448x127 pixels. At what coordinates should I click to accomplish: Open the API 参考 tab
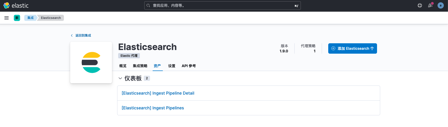point(189,66)
